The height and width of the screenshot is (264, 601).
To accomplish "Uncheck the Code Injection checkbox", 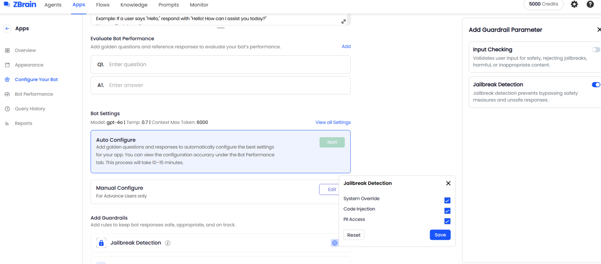I will (x=447, y=211).
